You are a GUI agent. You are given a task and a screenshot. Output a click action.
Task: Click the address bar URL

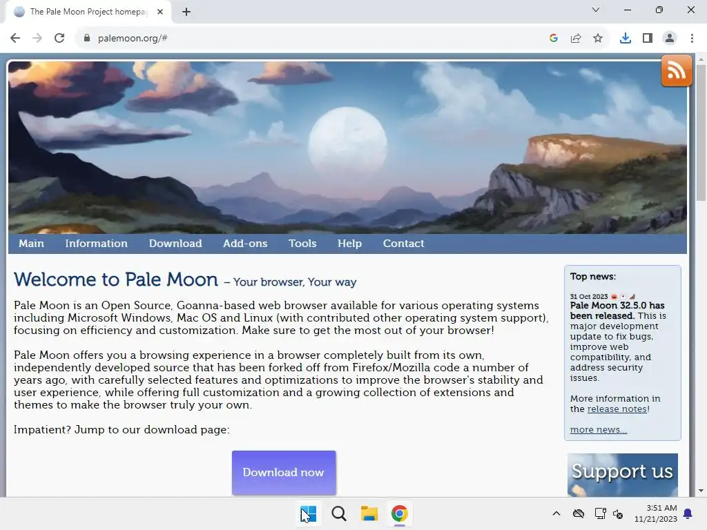pyautogui.click(x=133, y=39)
